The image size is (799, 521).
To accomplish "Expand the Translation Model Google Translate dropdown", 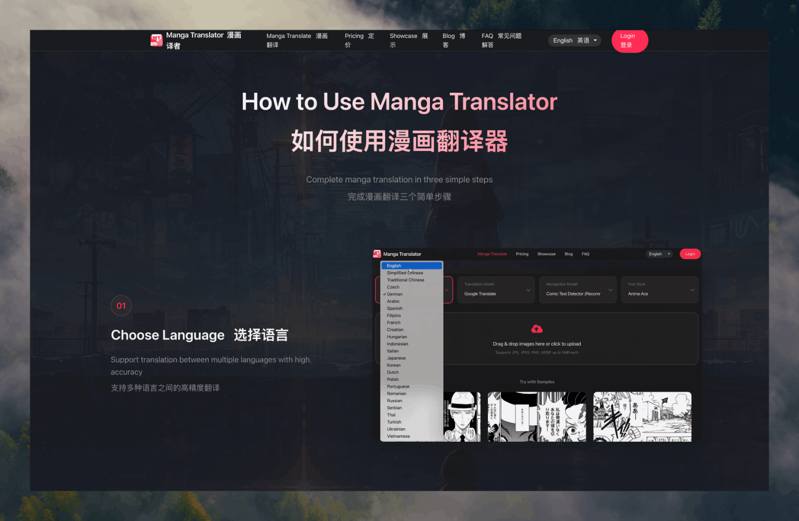I will (x=496, y=290).
